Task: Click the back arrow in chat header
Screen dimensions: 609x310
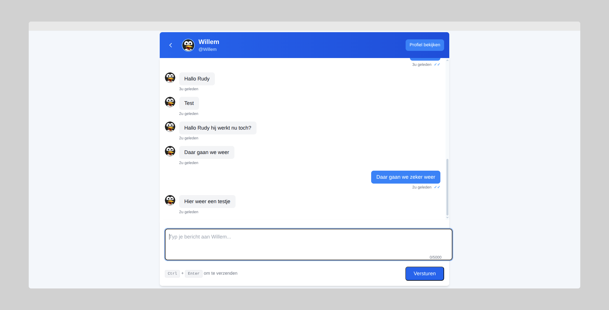Action: click(171, 45)
